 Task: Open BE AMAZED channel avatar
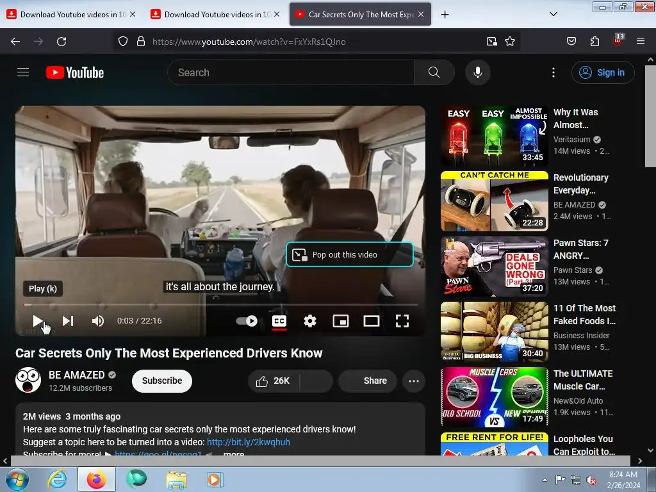28,381
